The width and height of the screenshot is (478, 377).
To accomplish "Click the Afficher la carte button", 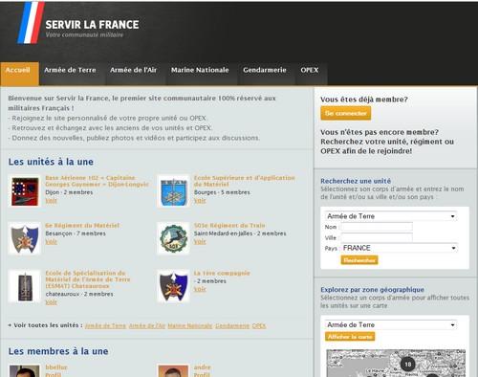I will coord(350,337).
